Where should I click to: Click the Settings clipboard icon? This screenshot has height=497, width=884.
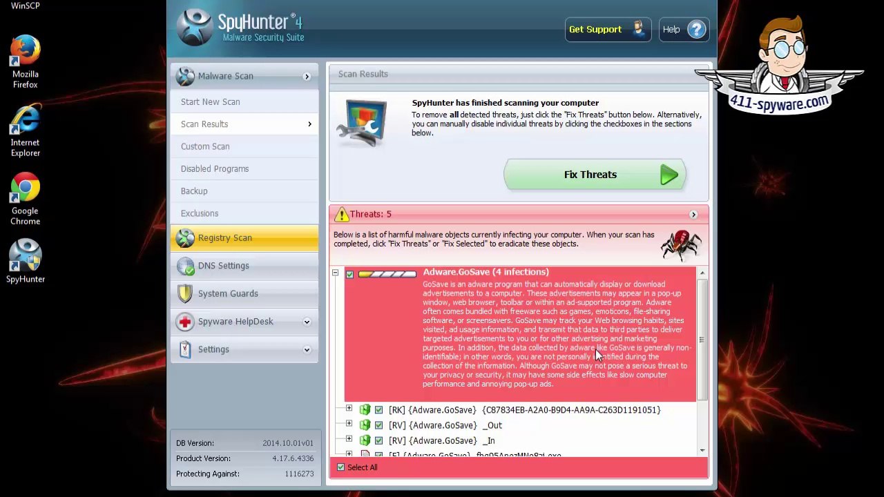[185, 349]
